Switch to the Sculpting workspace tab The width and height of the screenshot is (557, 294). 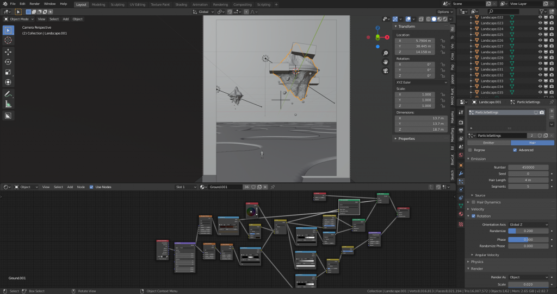pos(117,4)
